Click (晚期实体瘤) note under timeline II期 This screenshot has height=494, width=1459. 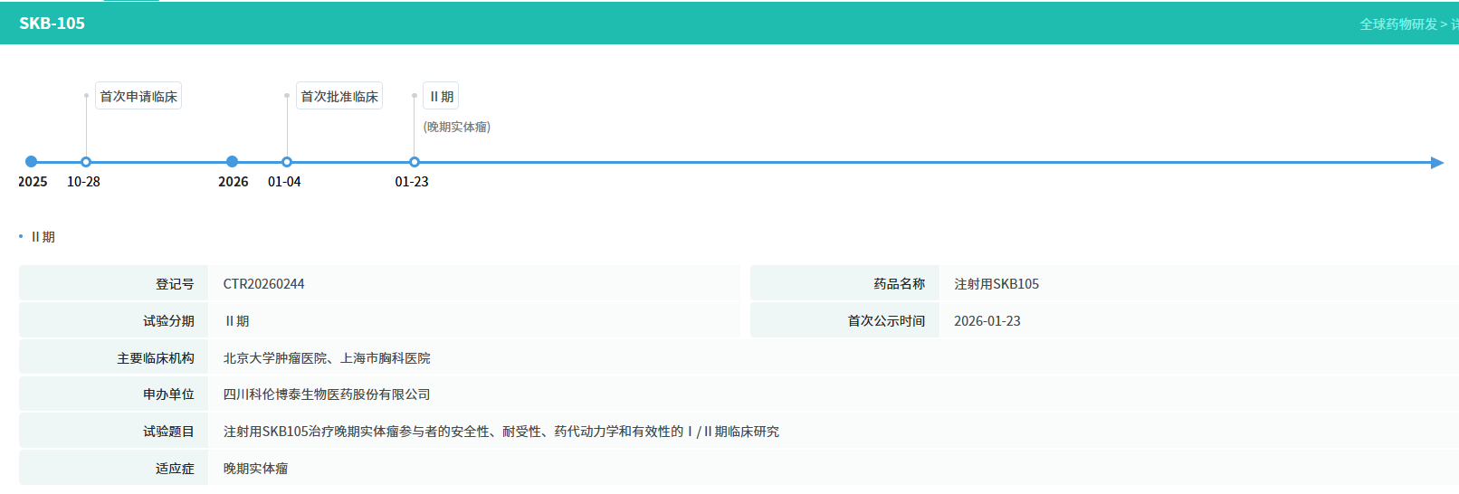pyautogui.click(x=457, y=127)
